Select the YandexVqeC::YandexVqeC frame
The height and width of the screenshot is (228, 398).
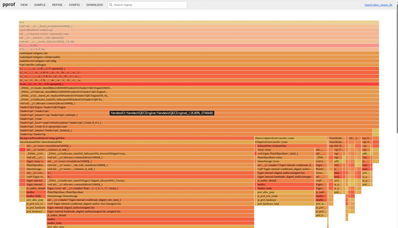[199, 111]
